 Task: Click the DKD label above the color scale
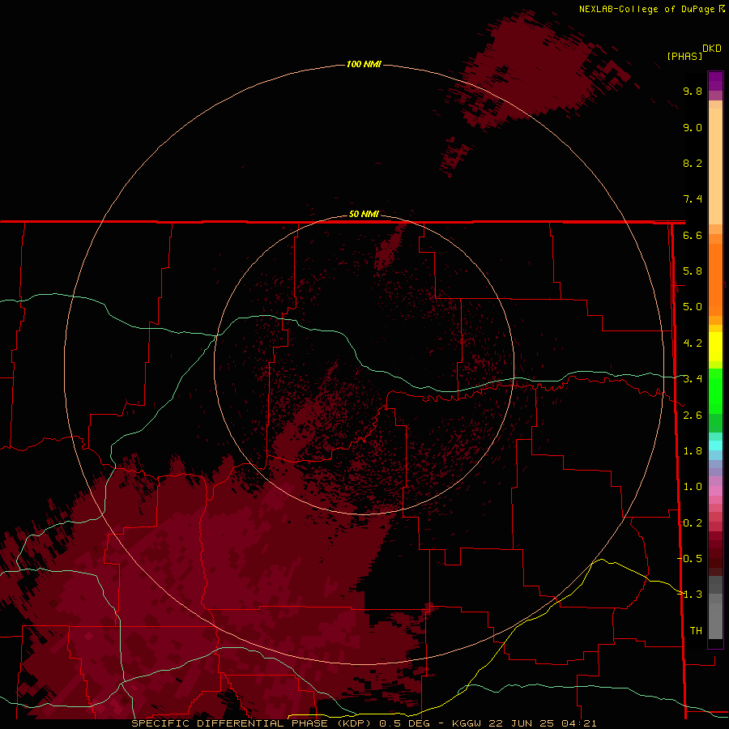[x=712, y=49]
